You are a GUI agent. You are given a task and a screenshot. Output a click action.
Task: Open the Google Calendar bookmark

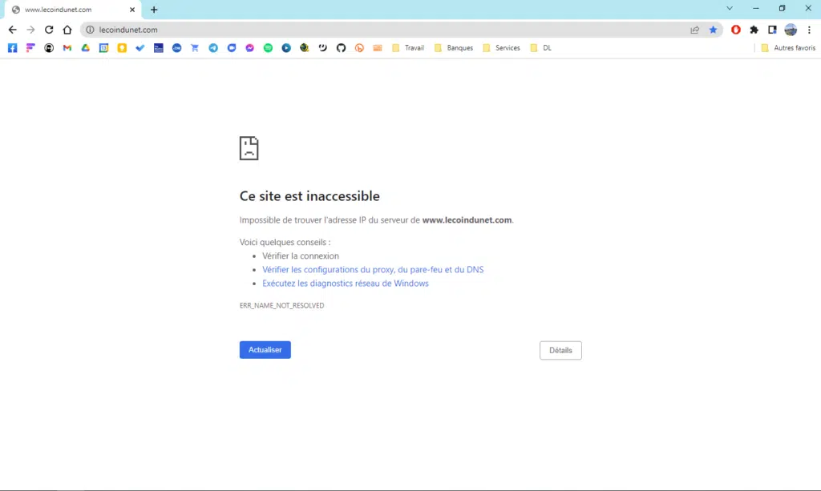103,47
